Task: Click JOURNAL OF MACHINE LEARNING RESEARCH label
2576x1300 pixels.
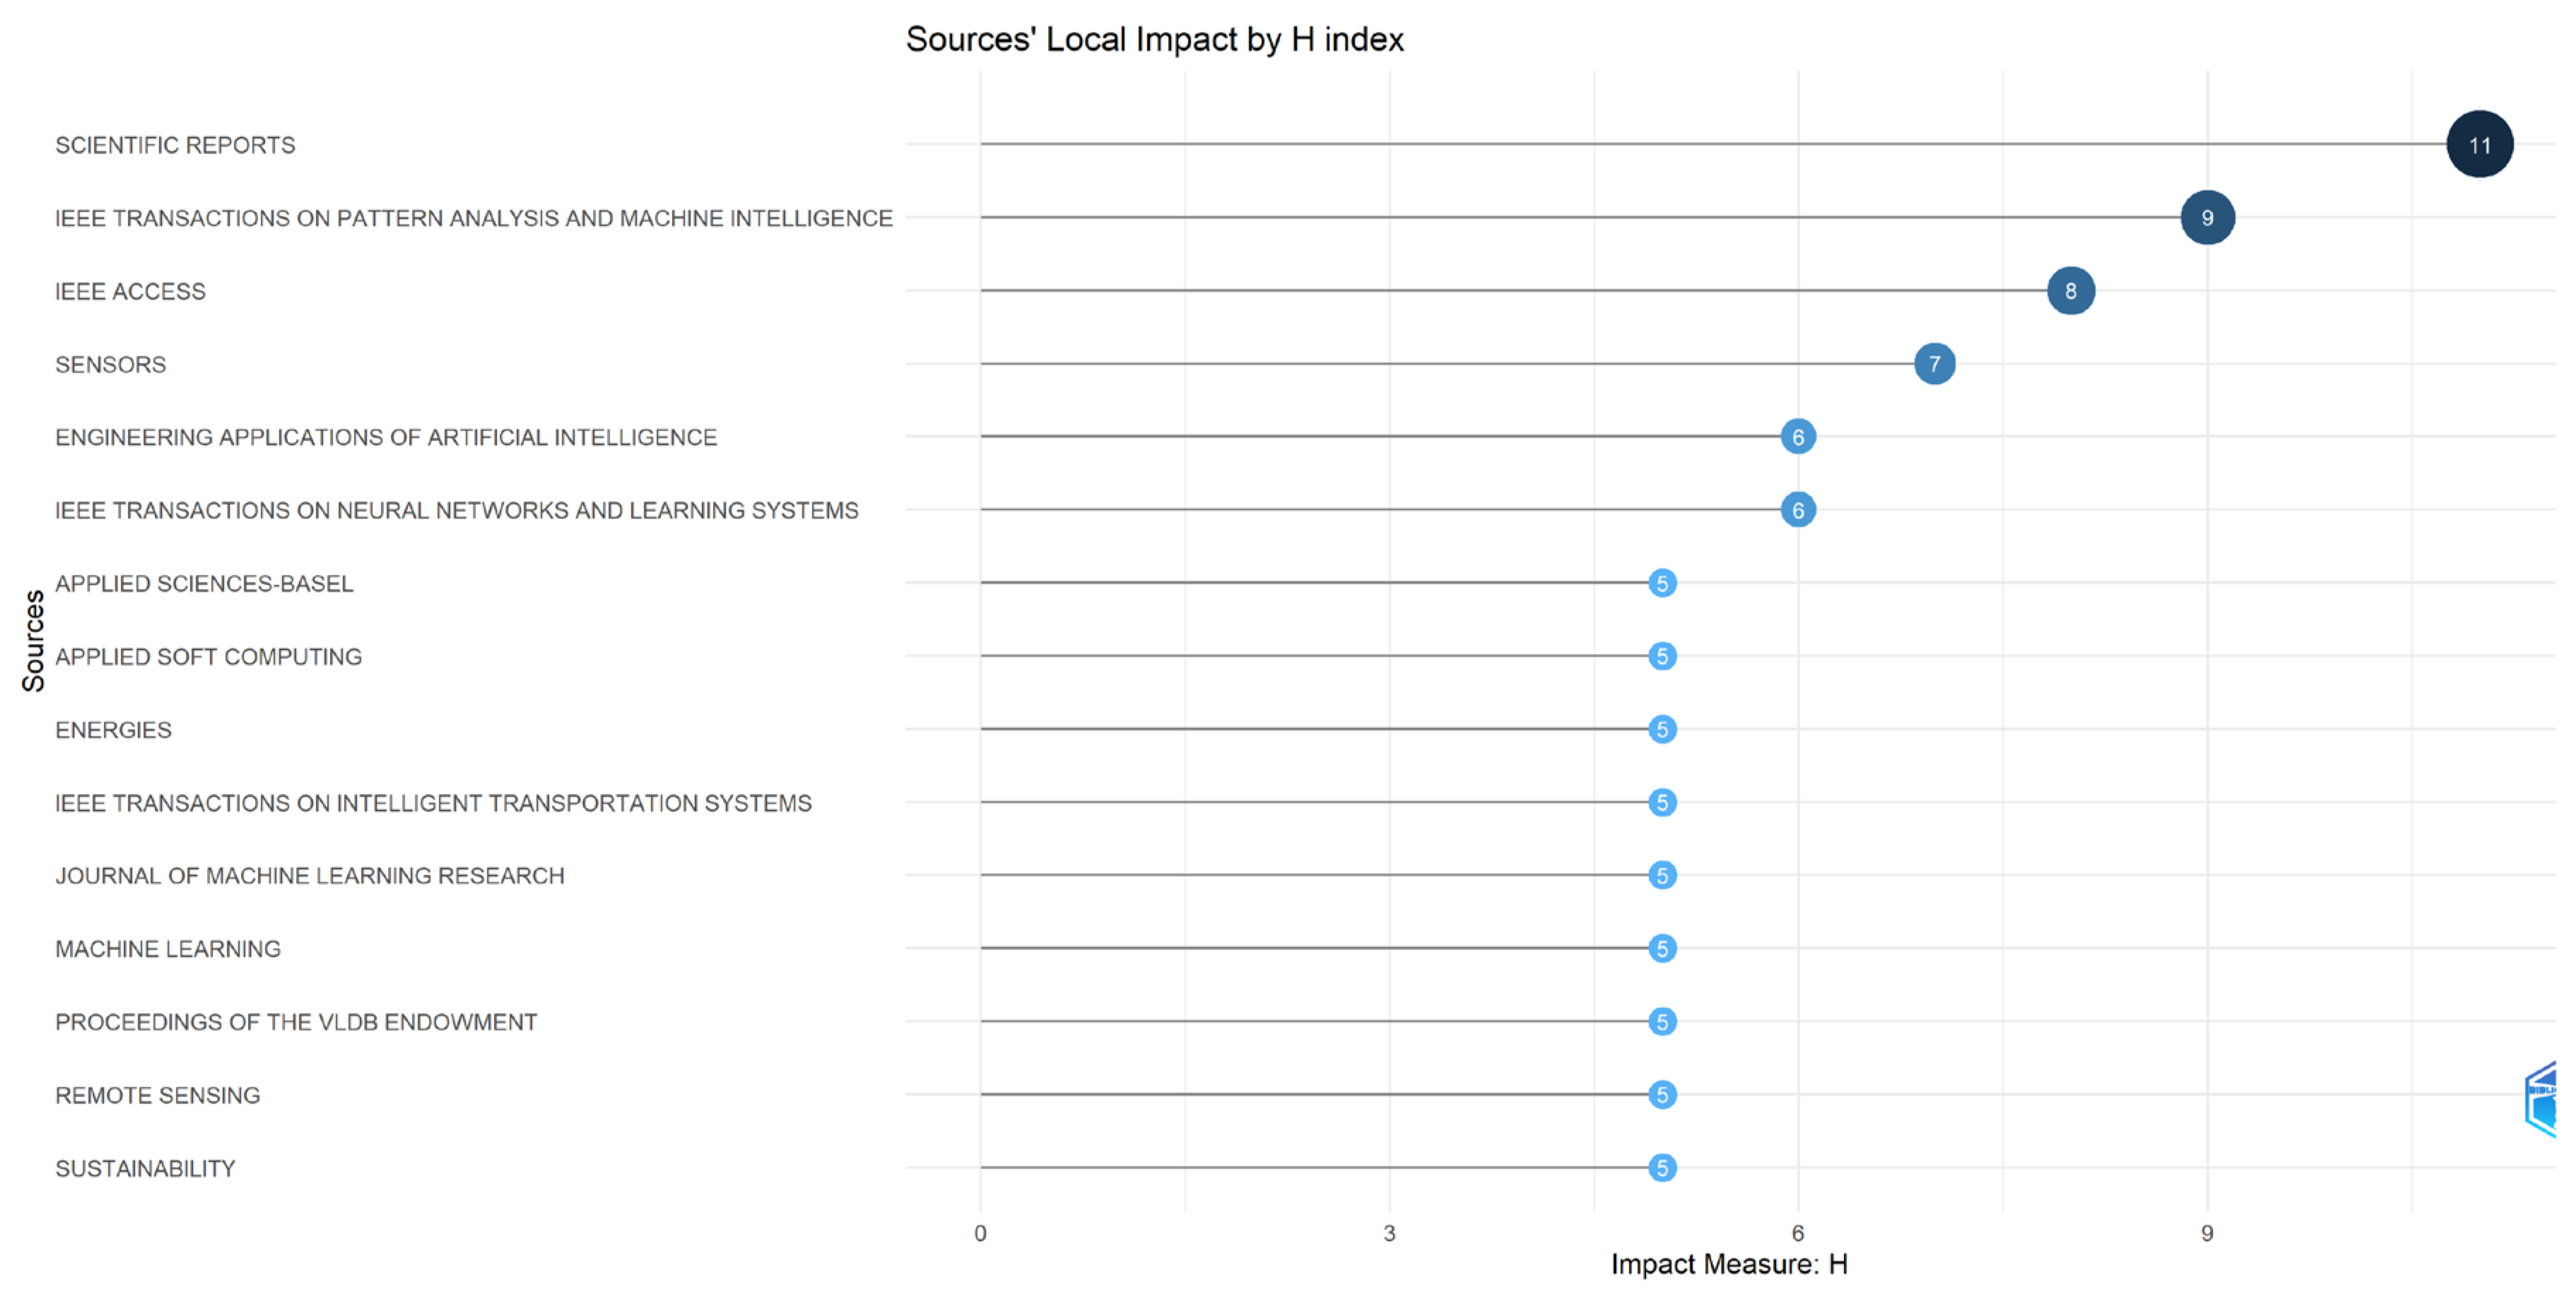Action: click(x=309, y=876)
